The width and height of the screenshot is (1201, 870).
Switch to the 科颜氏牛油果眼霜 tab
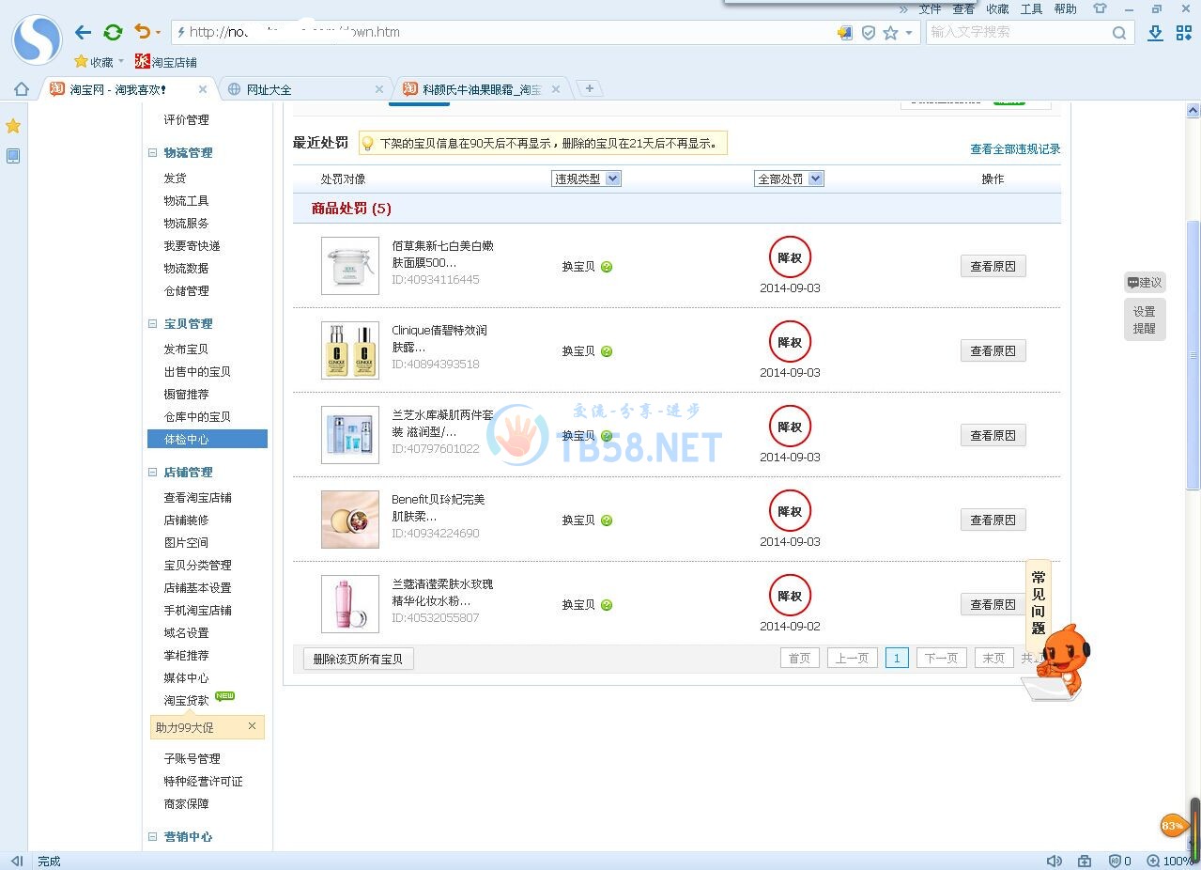482,89
